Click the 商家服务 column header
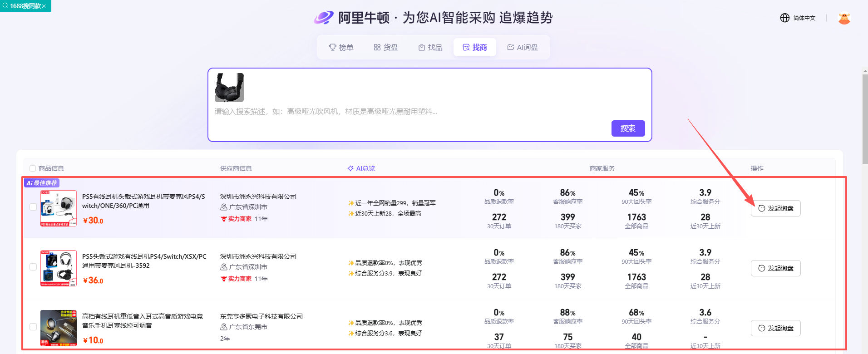 coord(602,168)
